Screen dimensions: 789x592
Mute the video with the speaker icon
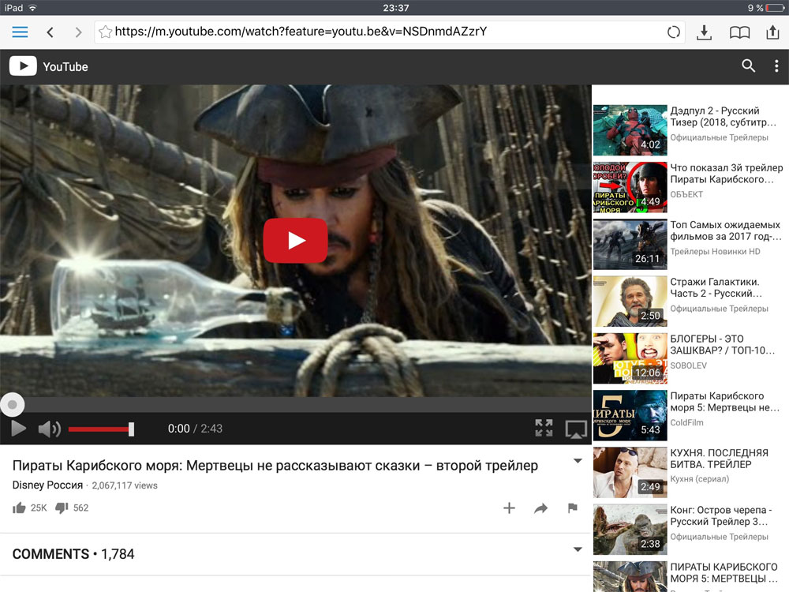[x=49, y=429]
